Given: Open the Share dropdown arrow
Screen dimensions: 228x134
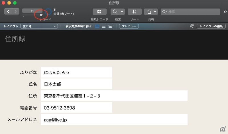Looking at the screenshot, I should point(155,12).
